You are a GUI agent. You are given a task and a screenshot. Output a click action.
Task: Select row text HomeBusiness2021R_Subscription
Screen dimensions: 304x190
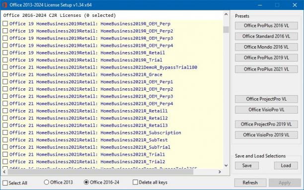[141, 132]
